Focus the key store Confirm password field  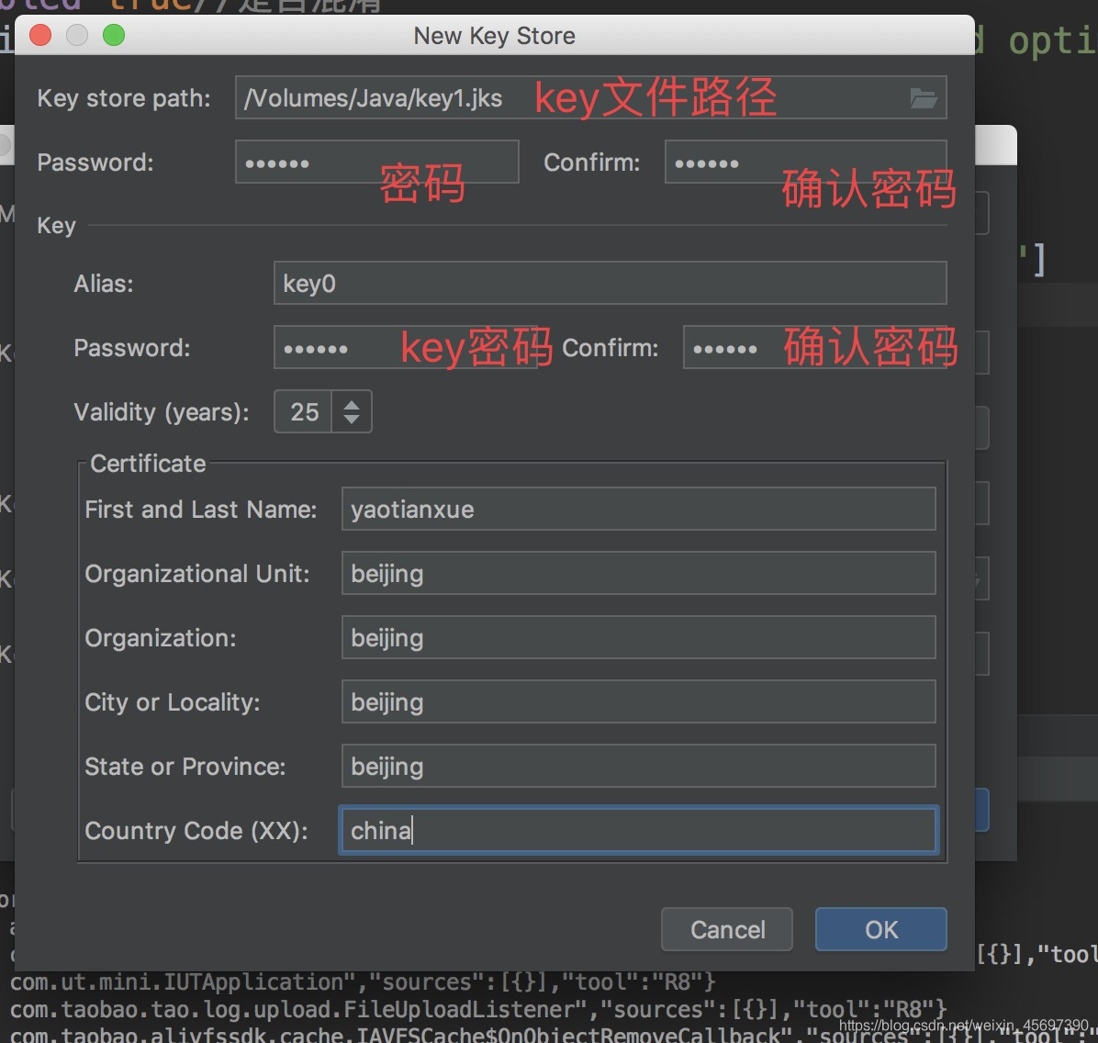[805, 162]
